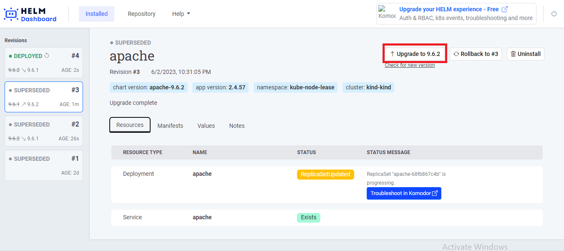Click the Komodor banner image icon
The image size is (564, 251).
pos(387,13)
